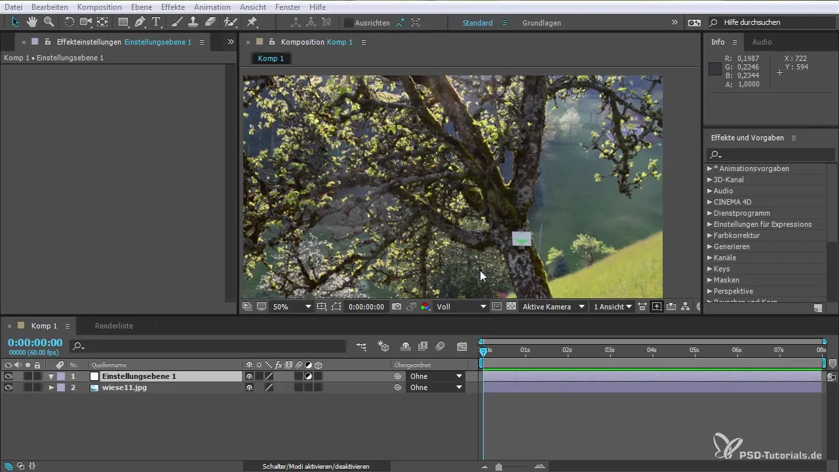Switch to the Audio panel tab
This screenshot has width=839, height=472.
(x=762, y=42)
